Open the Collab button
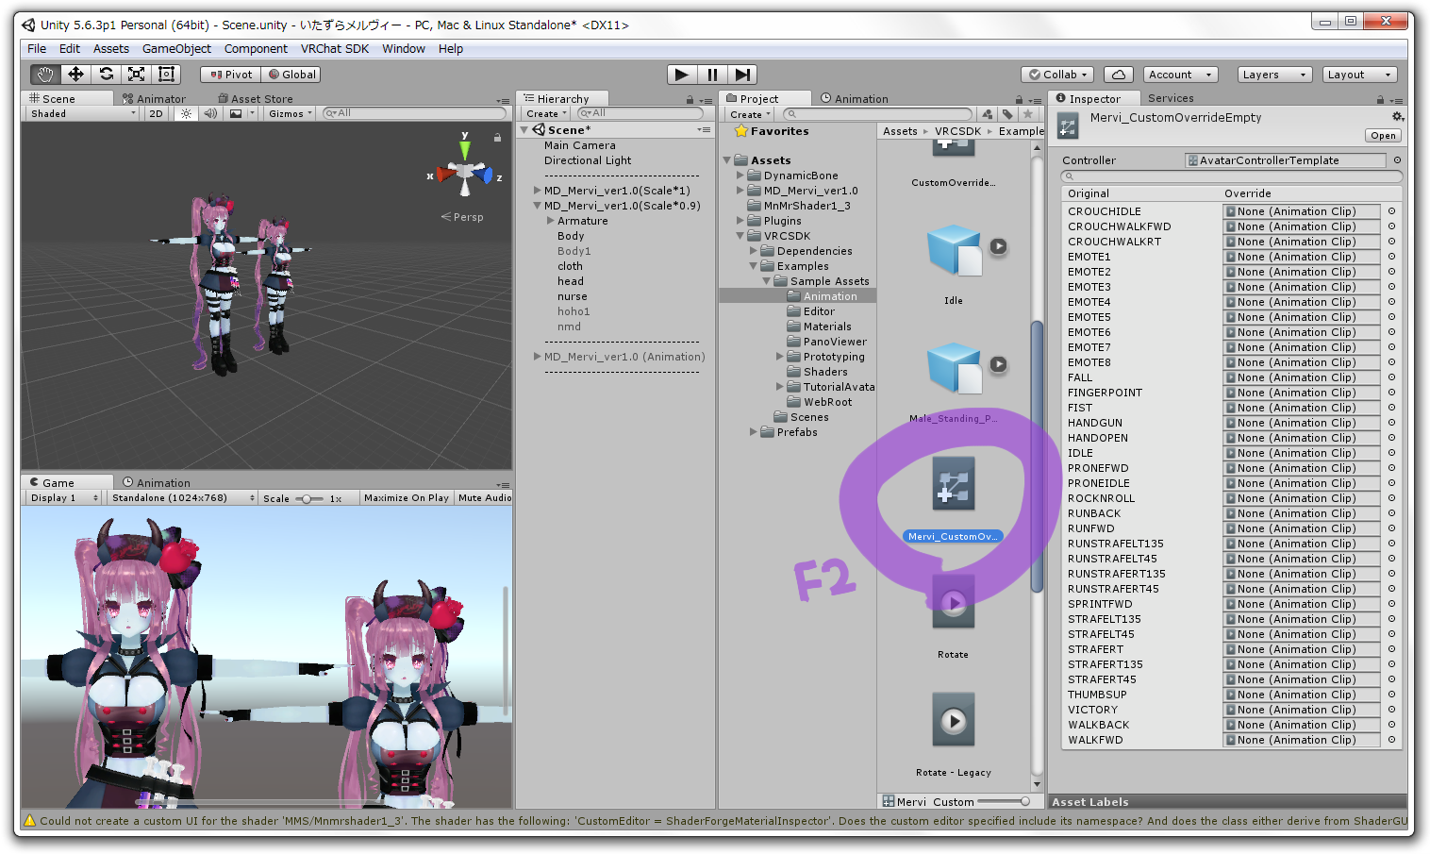Image resolution: width=1430 pixels, height=854 pixels. click(x=1058, y=75)
